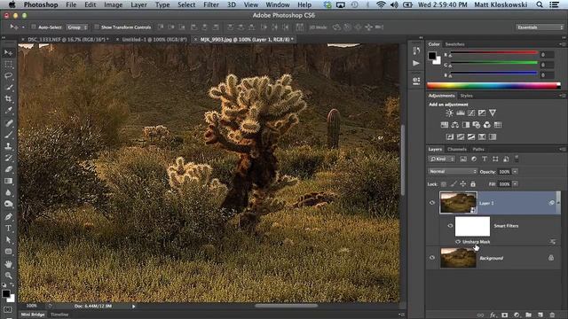Select the Eyedropper tool

[x=8, y=110]
